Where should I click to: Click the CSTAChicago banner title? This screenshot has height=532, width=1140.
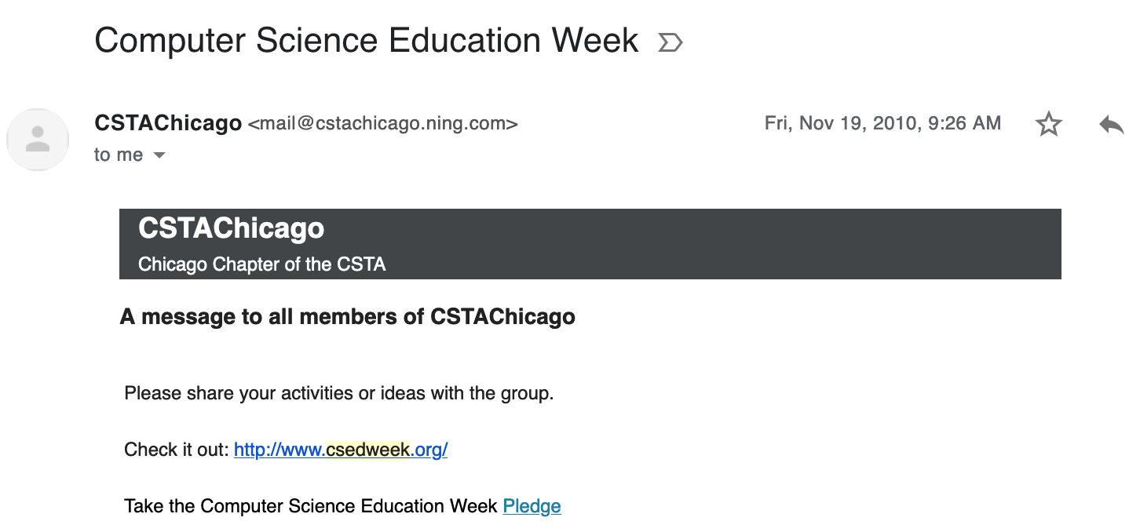231,228
